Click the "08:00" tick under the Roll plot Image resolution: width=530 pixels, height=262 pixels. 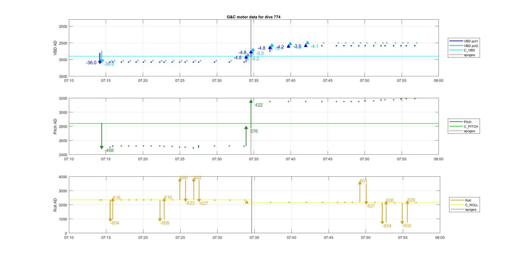440,237
